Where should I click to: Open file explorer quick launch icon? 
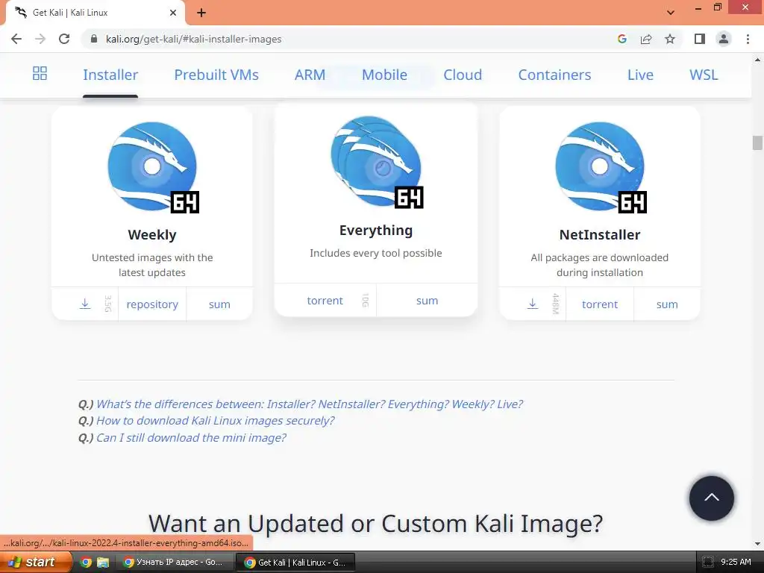pos(102,563)
